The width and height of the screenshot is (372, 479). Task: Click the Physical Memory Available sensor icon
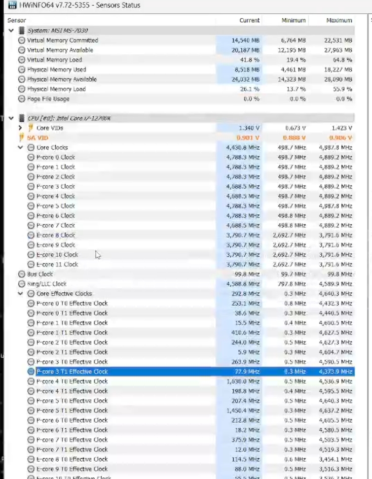[22, 80]
